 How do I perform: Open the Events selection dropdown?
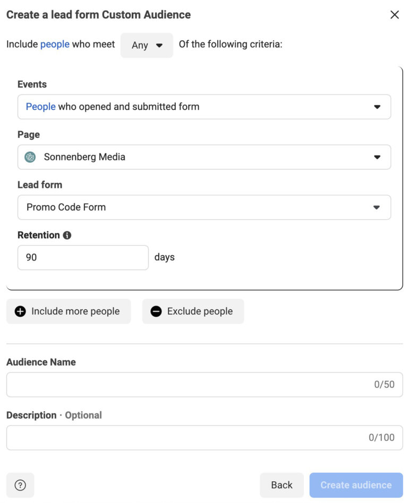(204, 106)
